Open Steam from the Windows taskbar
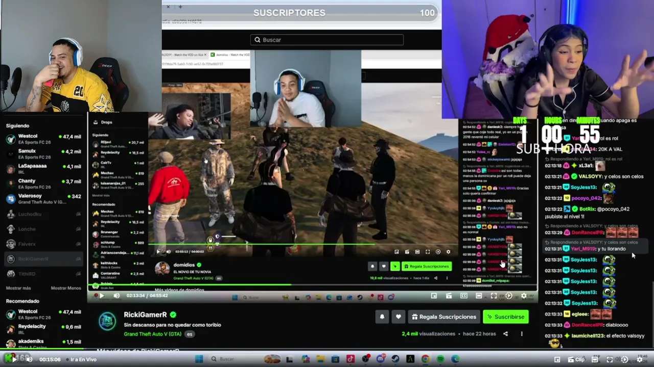Image resolution: width=654 pixels, height=367 pixels. [395, 359]
